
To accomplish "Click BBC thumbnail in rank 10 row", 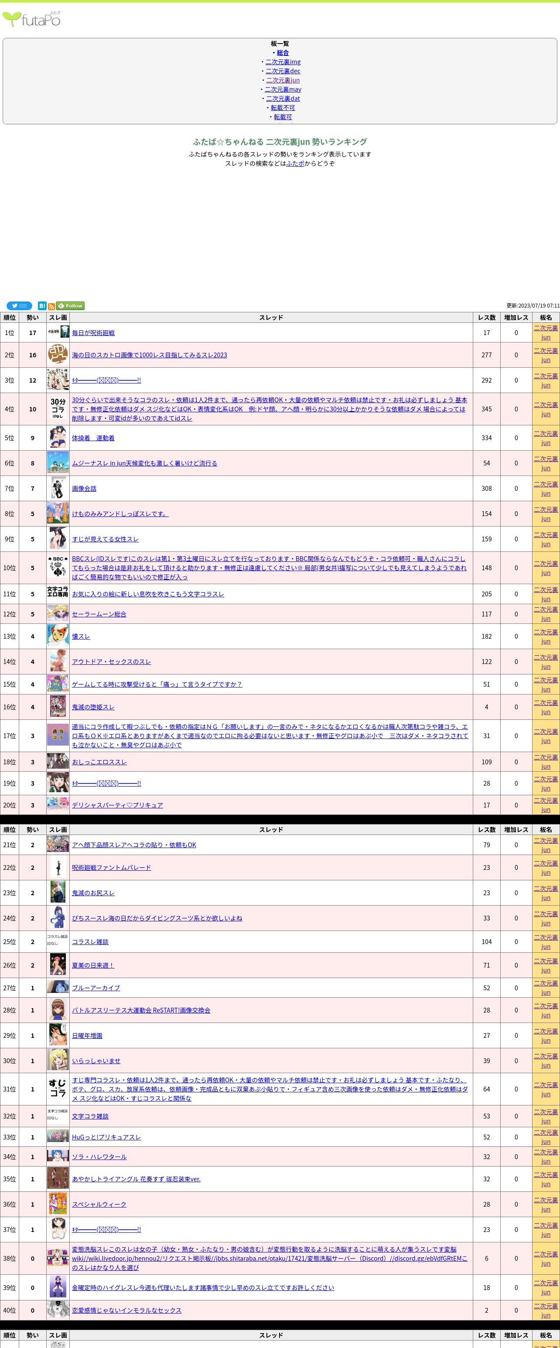I will 58,568.
